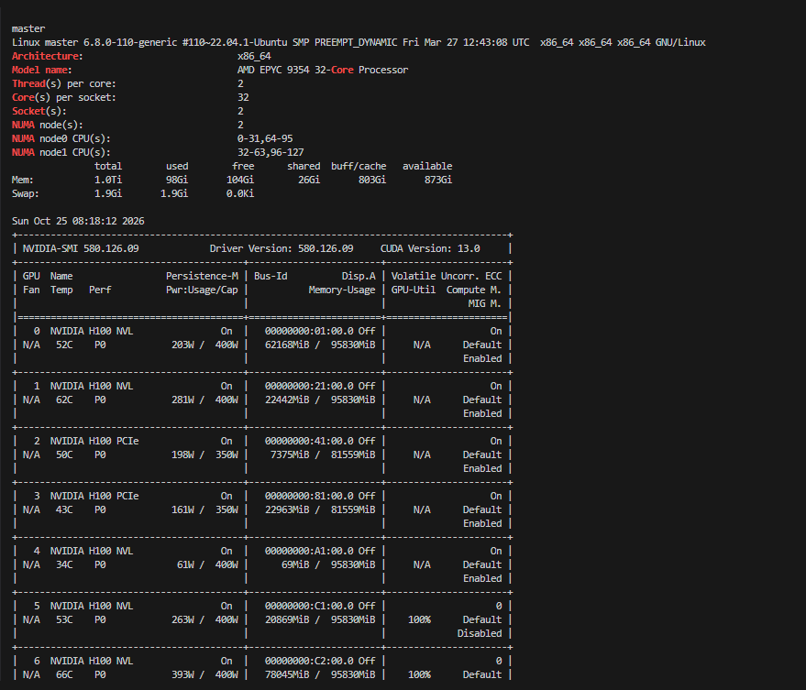
Task: Click the Linux kernel version line
Action: (359, 43)
